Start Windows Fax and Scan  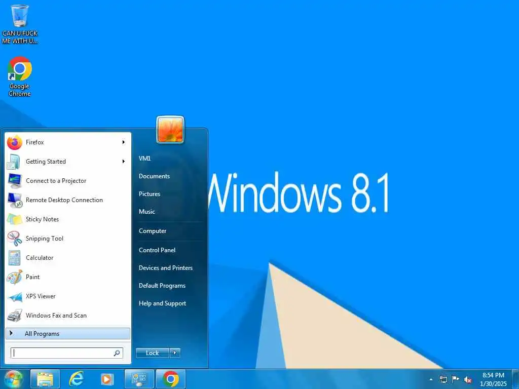point(68,315)
